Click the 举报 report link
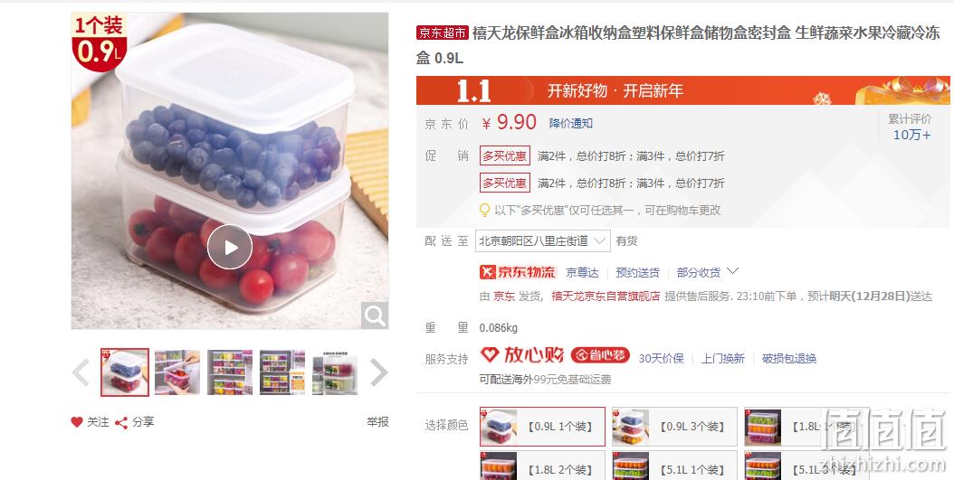The height and width of the screenshot is (480, 954). pyautogui.click(x=377, y=421)
